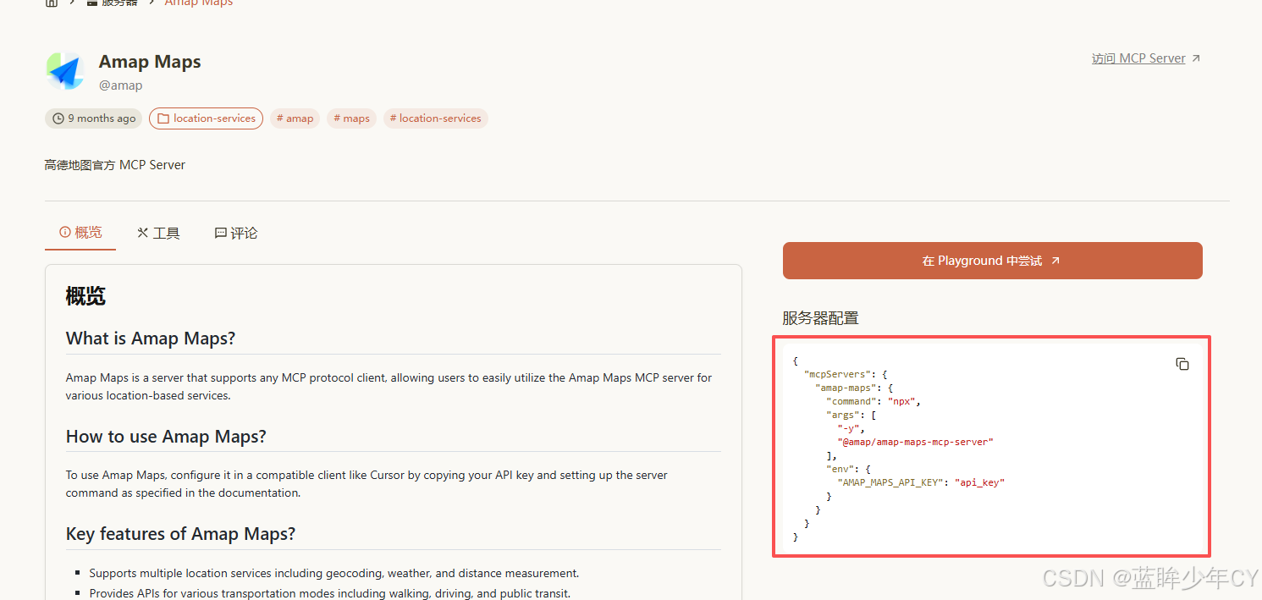Click the @amap author handle

tap(120, 85)
